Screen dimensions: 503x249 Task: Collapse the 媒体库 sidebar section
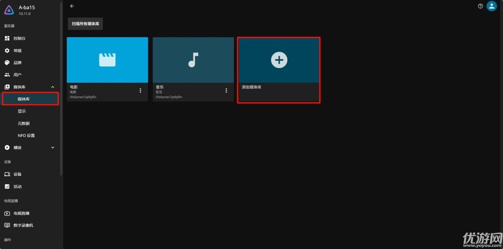click(53, 87)
